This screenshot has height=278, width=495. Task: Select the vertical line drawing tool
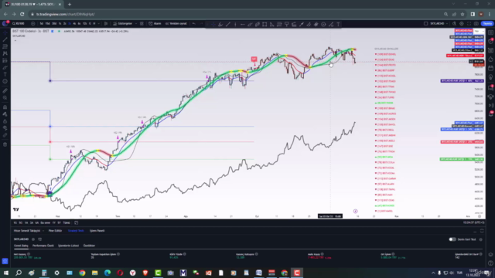tap(235, 24)
